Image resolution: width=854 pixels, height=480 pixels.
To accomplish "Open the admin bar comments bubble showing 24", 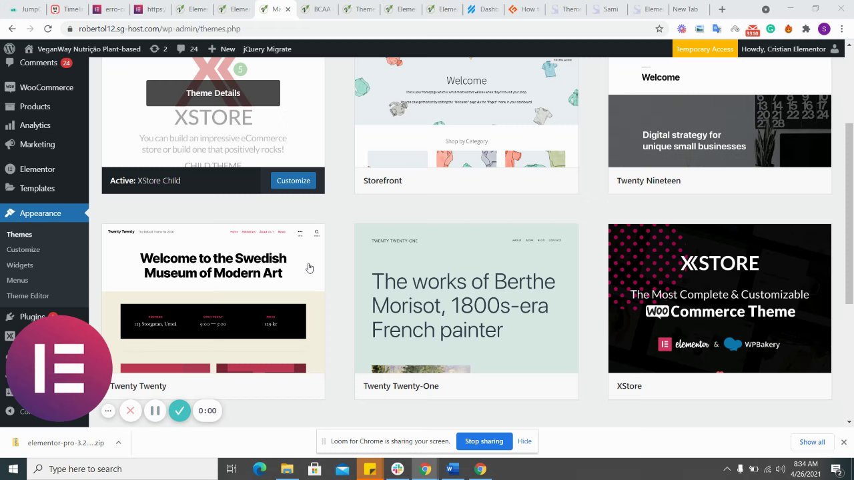I will click(187, 49).
